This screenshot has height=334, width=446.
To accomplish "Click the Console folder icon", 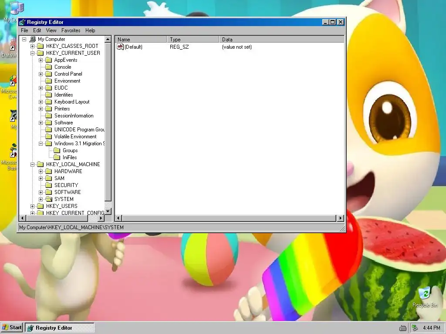I will click(49, 67).
